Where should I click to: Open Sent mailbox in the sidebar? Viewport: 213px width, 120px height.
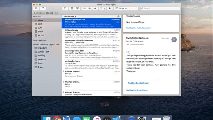(x=47, y=24)
